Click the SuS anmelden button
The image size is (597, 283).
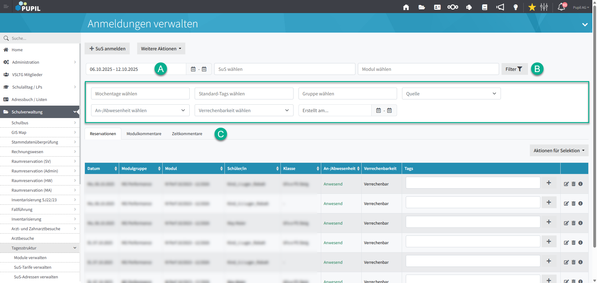(x=107, y=49)
